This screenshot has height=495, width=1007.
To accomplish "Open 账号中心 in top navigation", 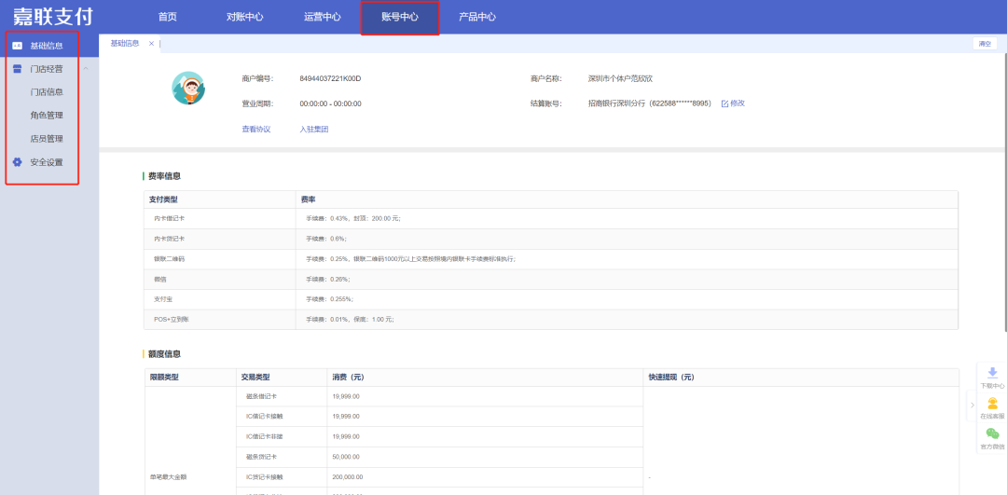I will pos(399,18).
